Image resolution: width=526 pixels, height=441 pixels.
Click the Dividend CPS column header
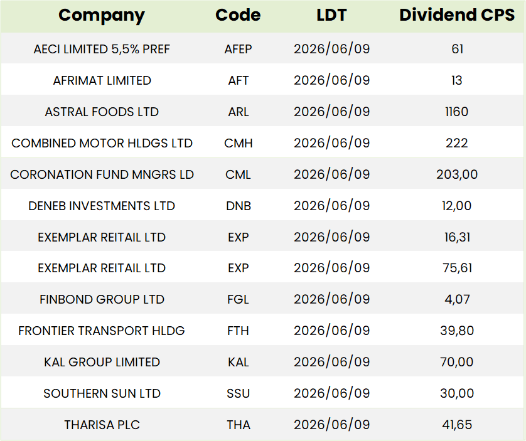457,15
